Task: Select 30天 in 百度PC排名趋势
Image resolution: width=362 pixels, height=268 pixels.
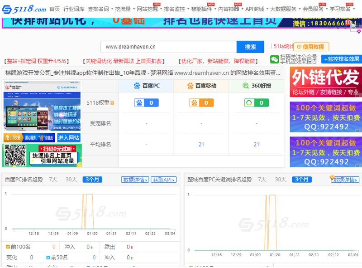Action: pos(71,180)
